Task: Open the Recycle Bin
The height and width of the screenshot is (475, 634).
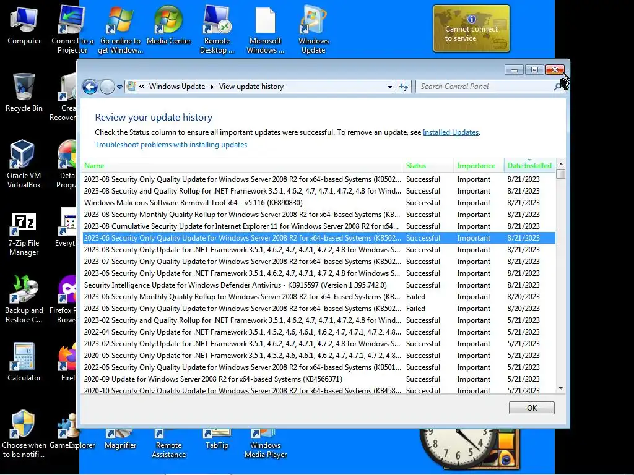Action: 24,92
